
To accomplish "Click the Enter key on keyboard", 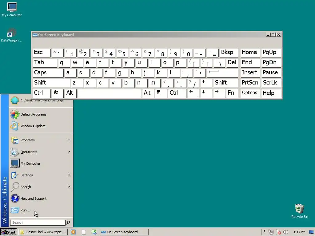I will click(222, 73).
